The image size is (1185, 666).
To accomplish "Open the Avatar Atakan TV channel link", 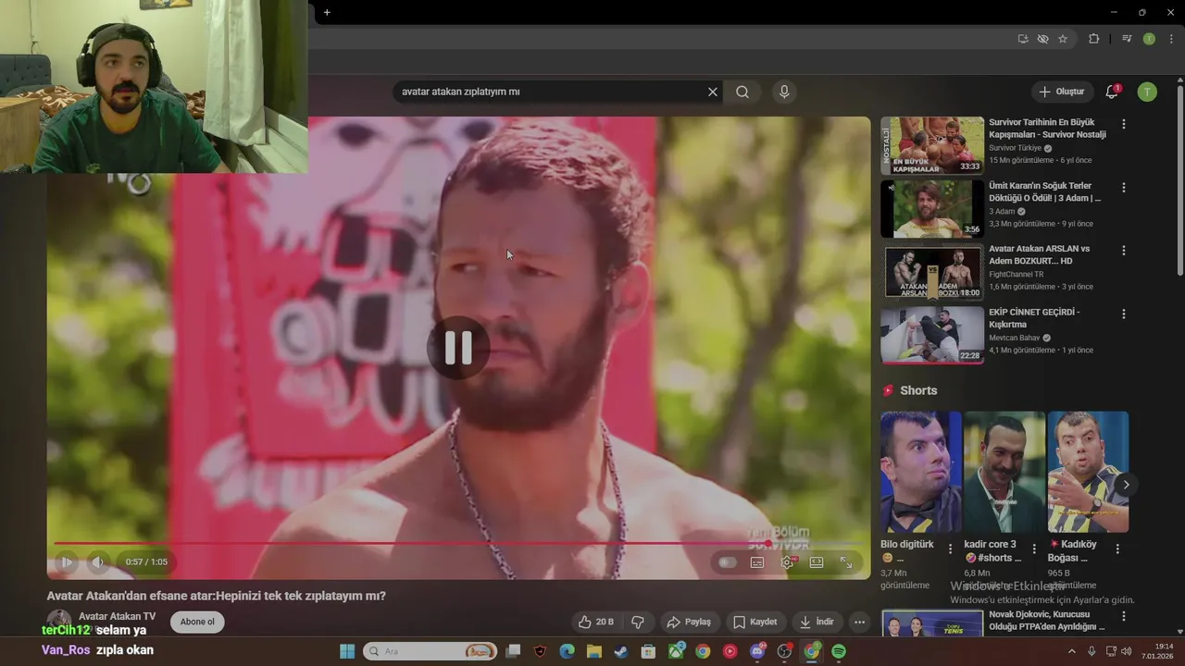I will tap(117, 616).
